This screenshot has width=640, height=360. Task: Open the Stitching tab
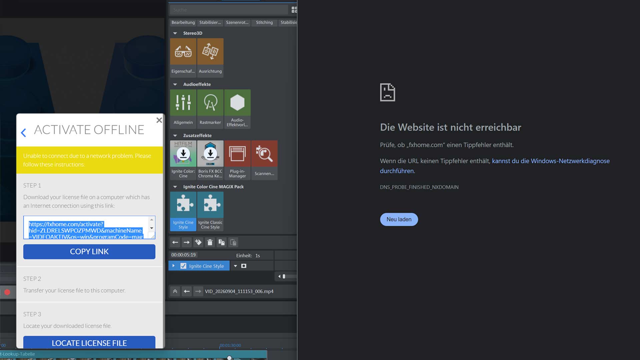[264, 22]
